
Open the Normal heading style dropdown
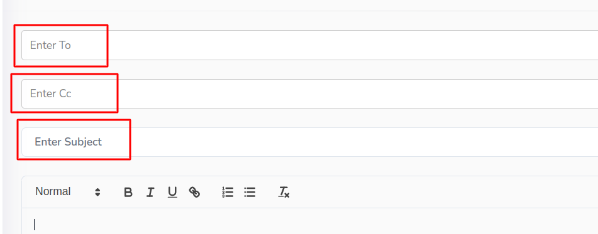coord(68,192)
